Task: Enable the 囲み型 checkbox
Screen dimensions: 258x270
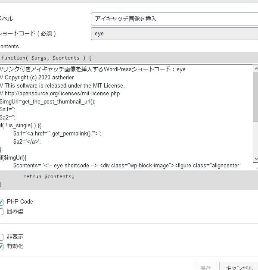Action: tap(1, 212)
